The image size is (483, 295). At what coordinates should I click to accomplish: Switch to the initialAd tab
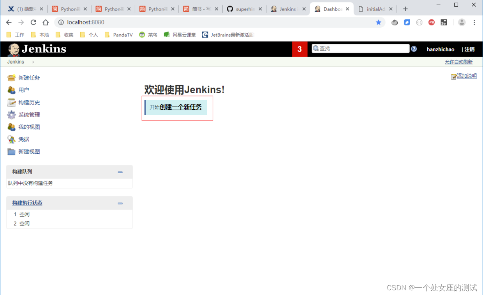[375, 9]
